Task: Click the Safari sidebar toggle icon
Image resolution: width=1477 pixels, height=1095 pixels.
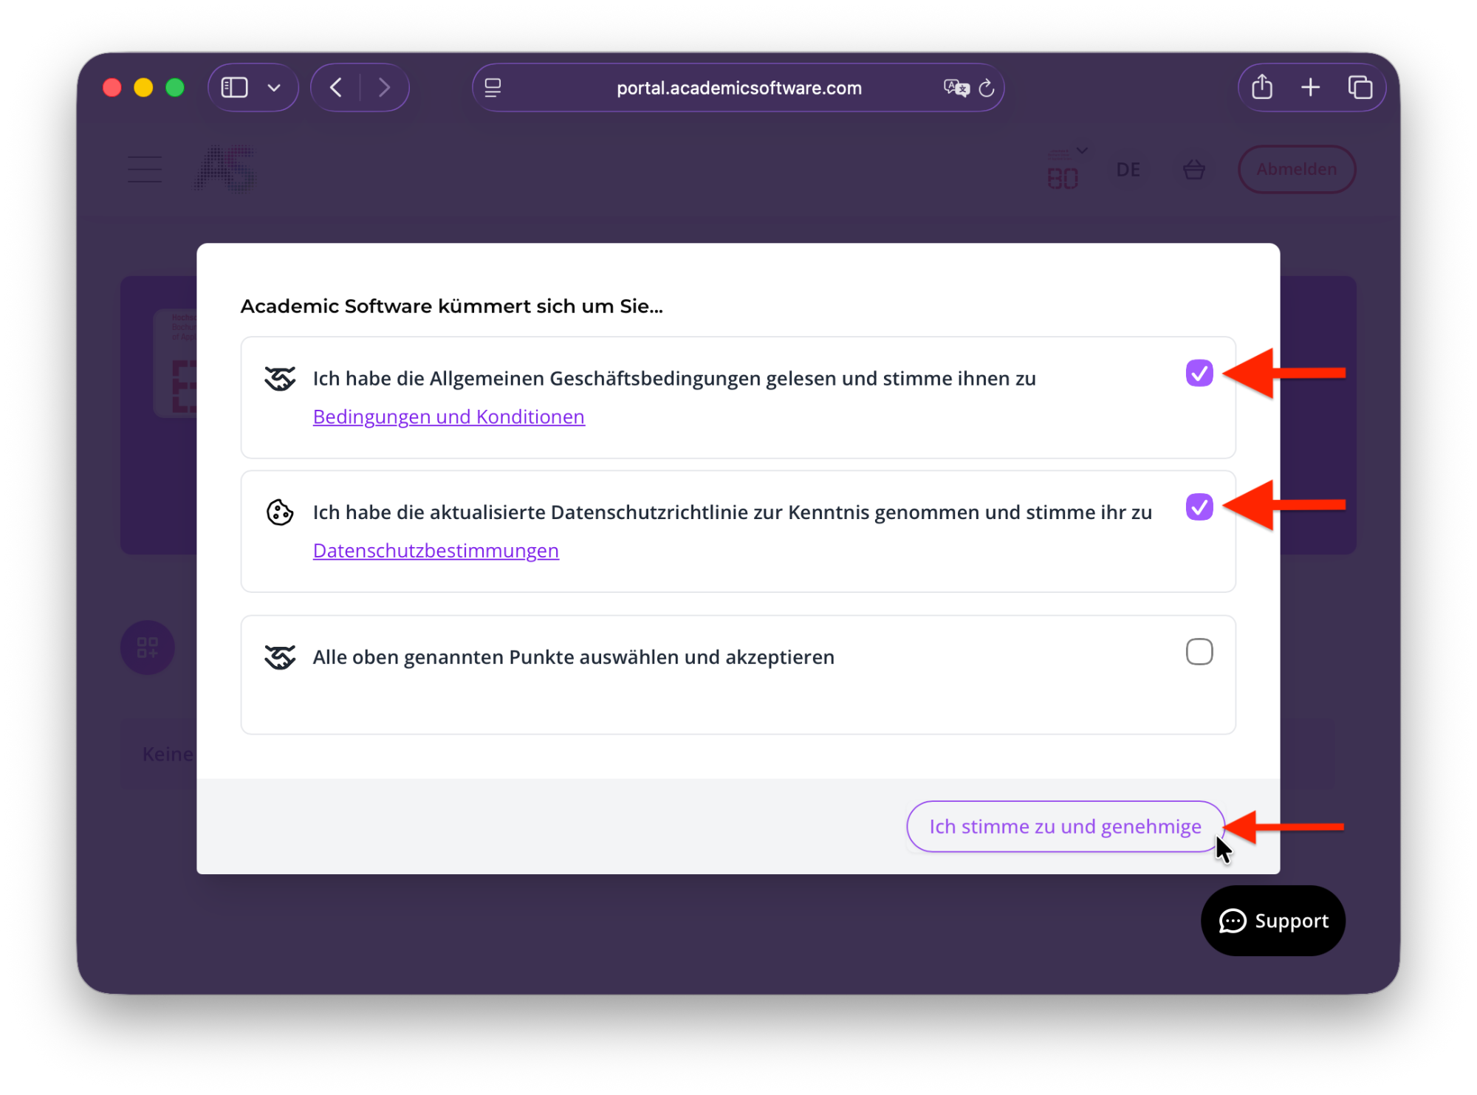Action: pyautogui.click(x=235, y=88)
